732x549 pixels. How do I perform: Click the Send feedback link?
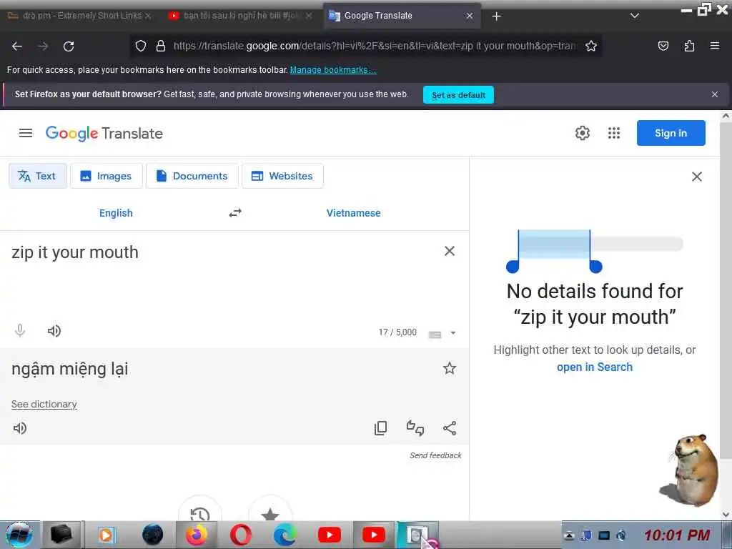coord(435,455)
